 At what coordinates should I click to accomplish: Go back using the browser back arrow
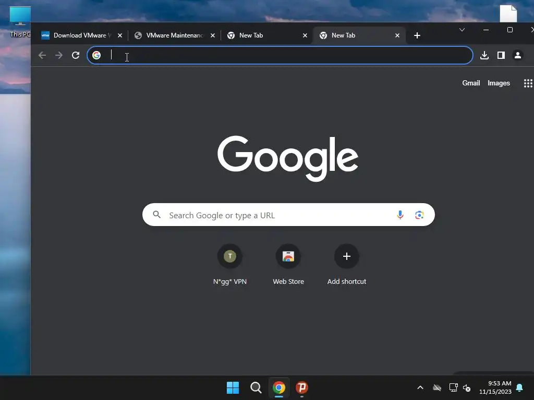[42, 55]
